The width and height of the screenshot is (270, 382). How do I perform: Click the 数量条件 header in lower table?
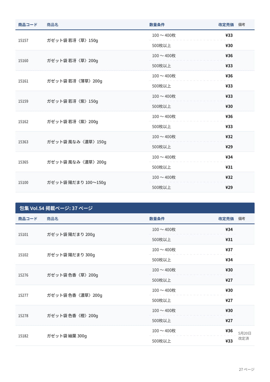[x=157, y=219]
